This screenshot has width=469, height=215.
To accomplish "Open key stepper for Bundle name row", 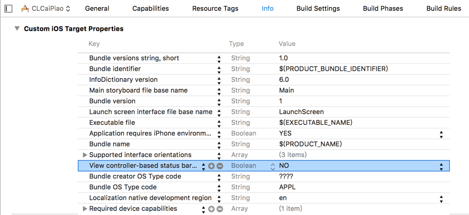I will pos(219,144).
